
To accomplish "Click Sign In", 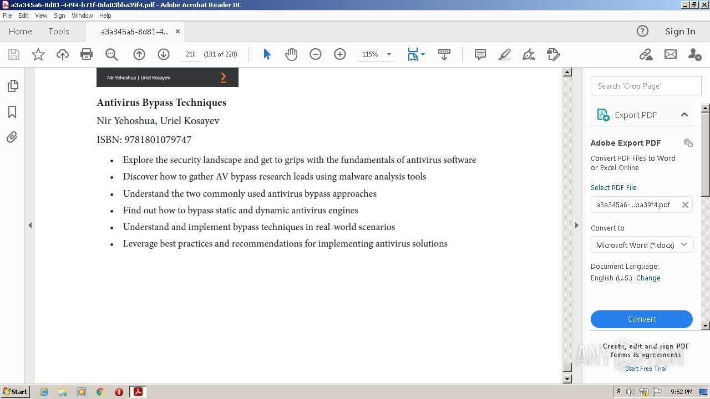I will point(680,31).
